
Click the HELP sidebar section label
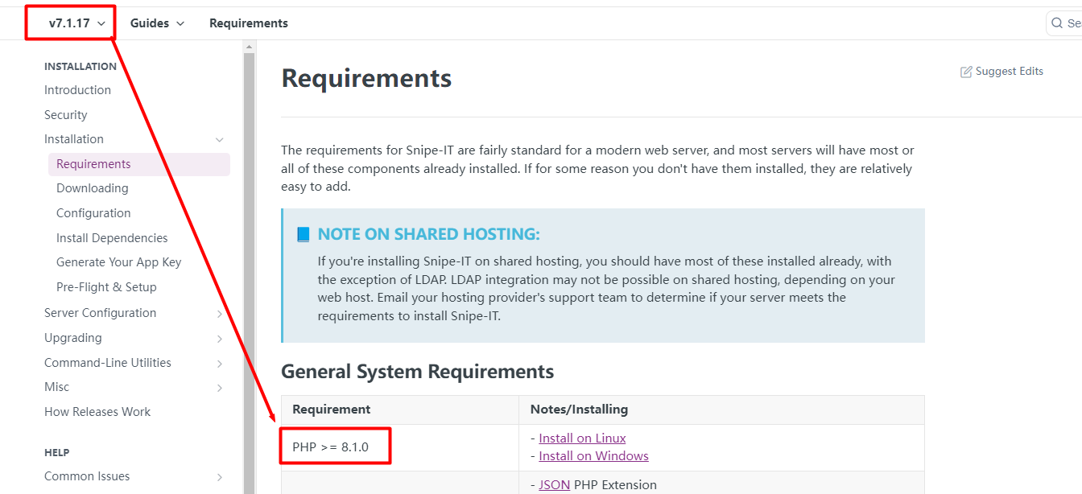[x=56, y=453]
